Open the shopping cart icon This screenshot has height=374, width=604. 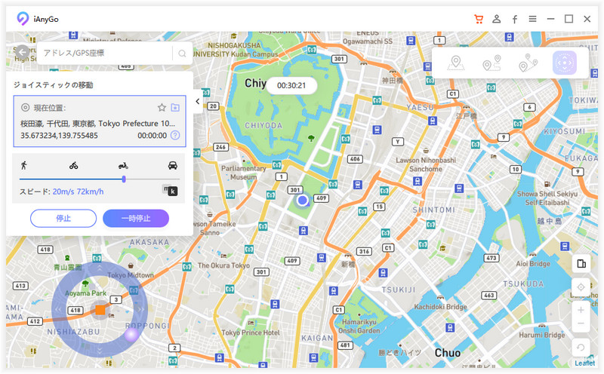click(x=479, y=19)
